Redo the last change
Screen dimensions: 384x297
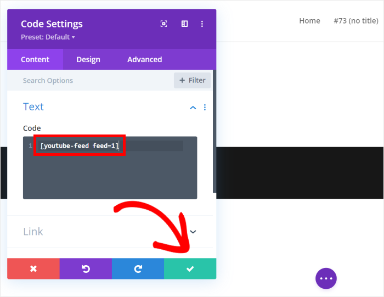pyautogui.click(x=138, y=268)
